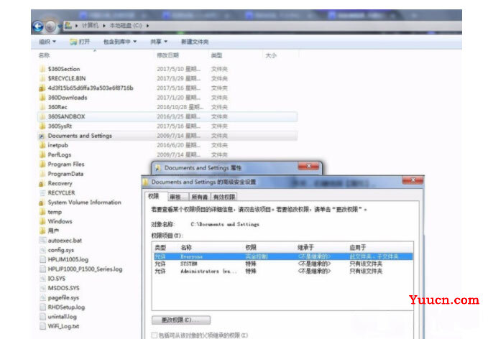Open the 共享 dropdown menu
Screen dimensions: 488x339
coord(159,42)
